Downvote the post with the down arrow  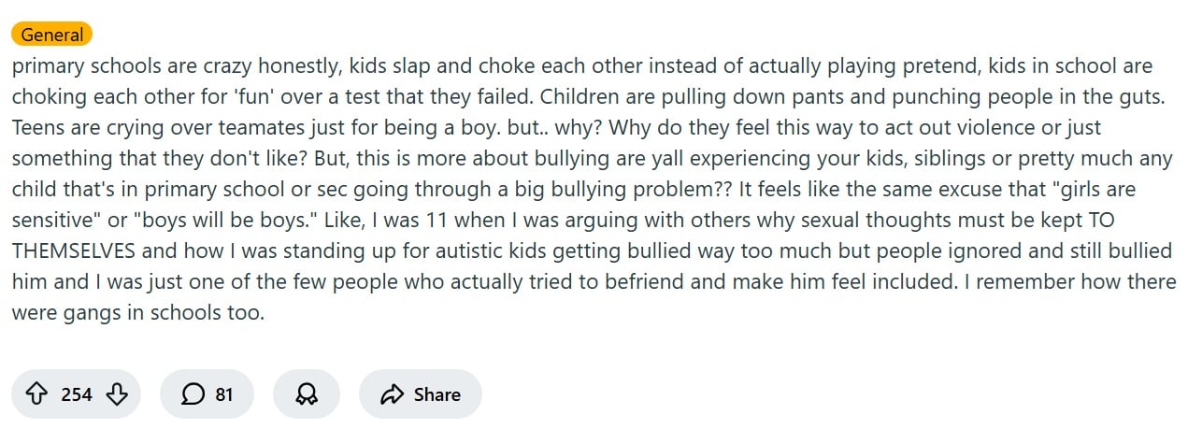point(117,394)
